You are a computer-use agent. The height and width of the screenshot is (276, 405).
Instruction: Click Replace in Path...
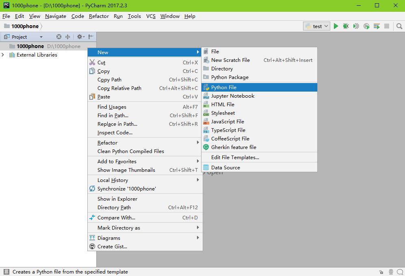[145, 124]
